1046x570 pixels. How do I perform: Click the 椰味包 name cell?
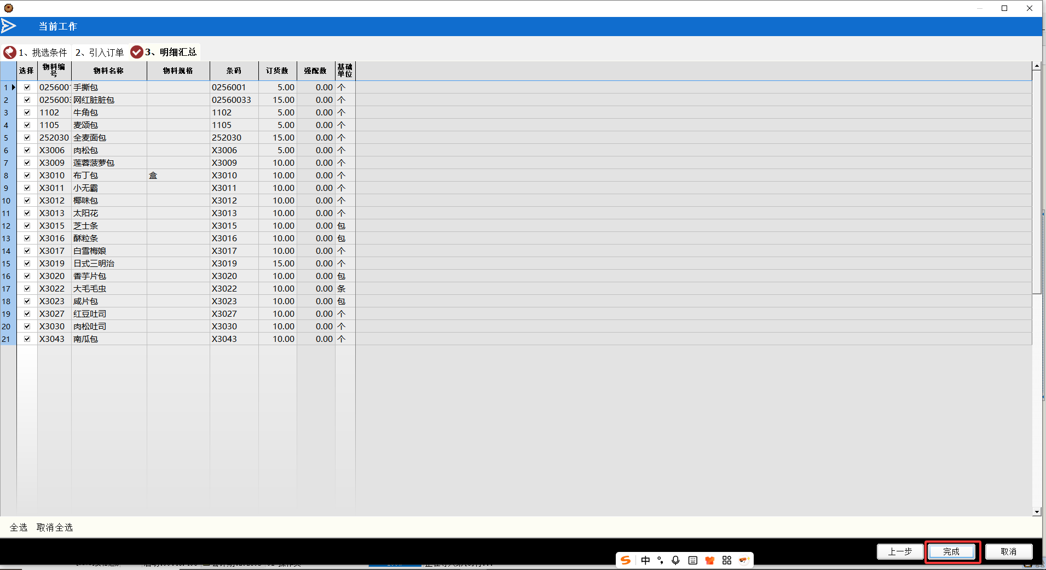coord(109,200)
